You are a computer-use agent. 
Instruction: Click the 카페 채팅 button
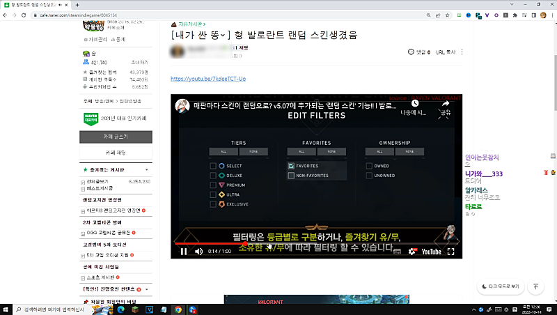[116, 153]
